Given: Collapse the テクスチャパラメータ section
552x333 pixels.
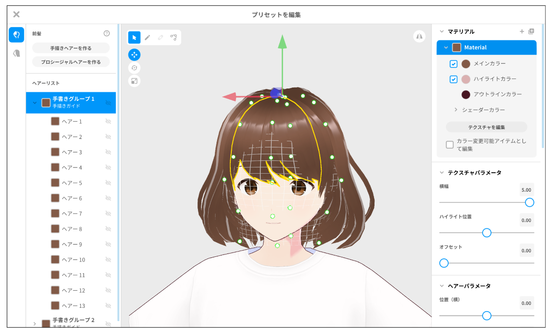Looking at the screenshot, I should pyautogui.click(x=441, y=173).
